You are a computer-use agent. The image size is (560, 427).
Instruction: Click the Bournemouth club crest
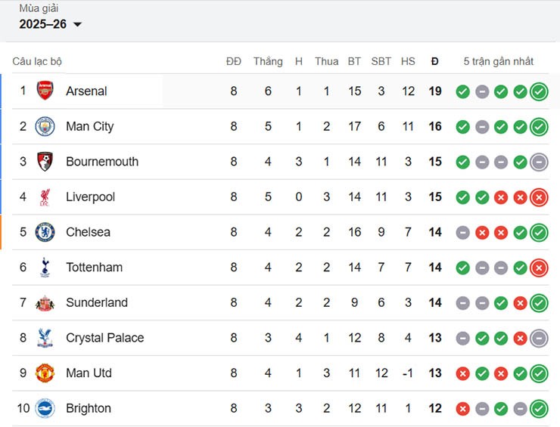tap(45, 162)
